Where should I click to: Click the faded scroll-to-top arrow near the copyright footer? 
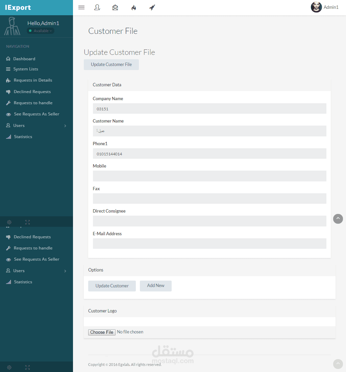(338, 364)
